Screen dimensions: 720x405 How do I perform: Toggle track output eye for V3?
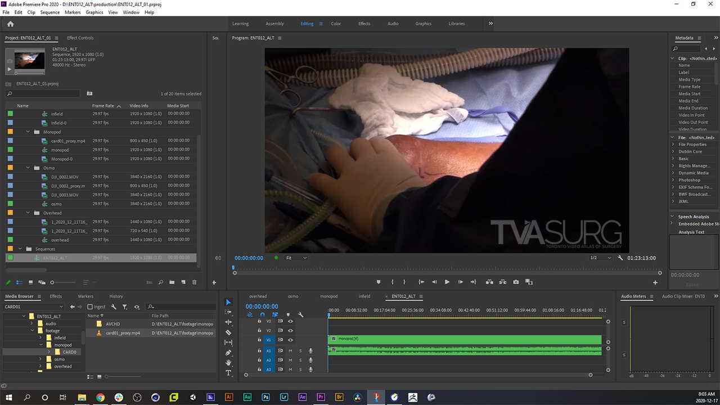pyautogui.click(x=290, y=321)
